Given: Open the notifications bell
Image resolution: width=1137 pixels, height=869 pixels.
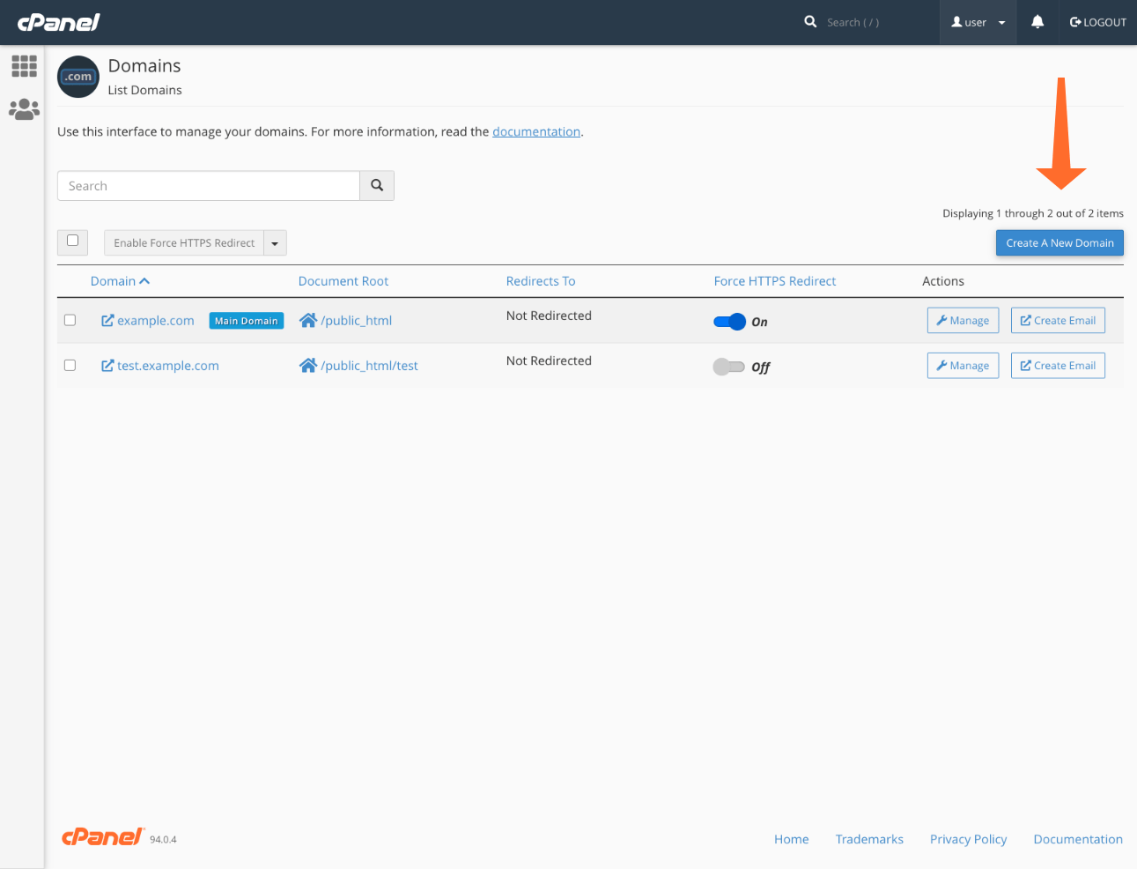Looking at the screenshot, I should pyautogui.click(x=1037, y=22).
